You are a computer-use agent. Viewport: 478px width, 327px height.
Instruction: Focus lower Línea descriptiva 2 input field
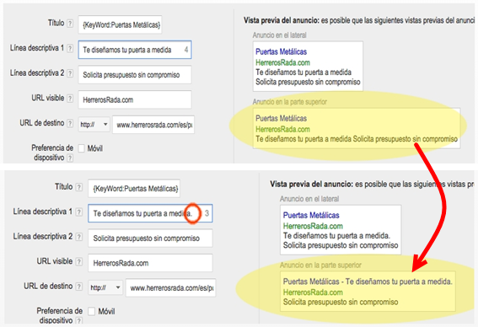coord(150,239)
